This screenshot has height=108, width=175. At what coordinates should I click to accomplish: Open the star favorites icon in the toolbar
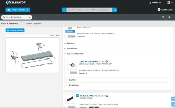click(169, 17)
